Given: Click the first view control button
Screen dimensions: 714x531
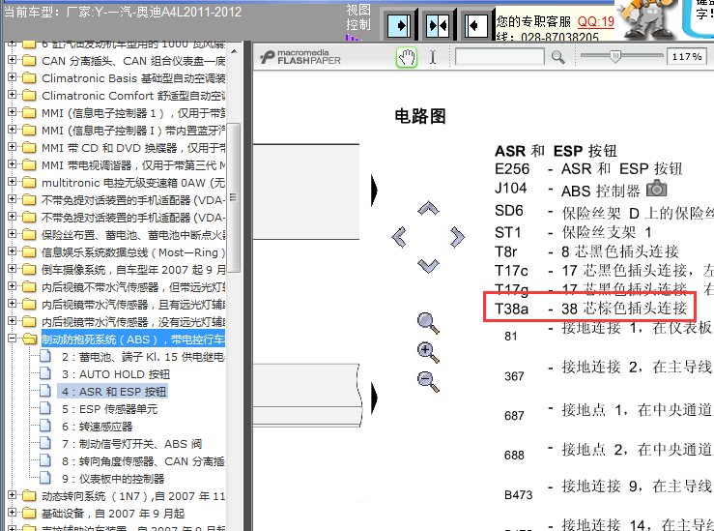Looking at the screenshot, I should click(x=399, y=25).
